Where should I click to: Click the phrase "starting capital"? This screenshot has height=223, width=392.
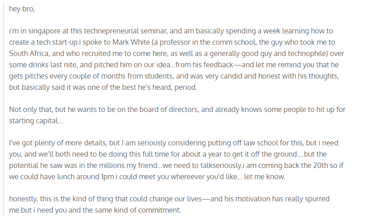coord(35,121)
